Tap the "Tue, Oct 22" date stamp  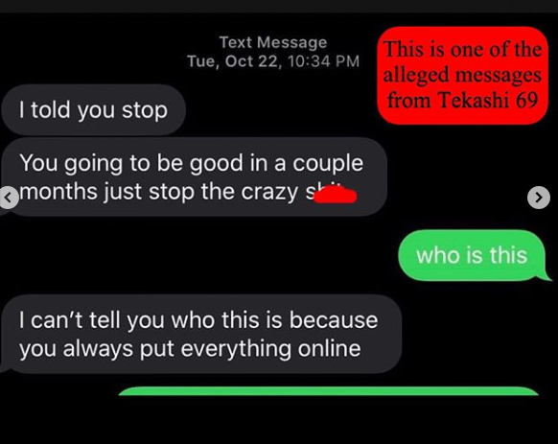pyautogui.click(x=232, y=61)
